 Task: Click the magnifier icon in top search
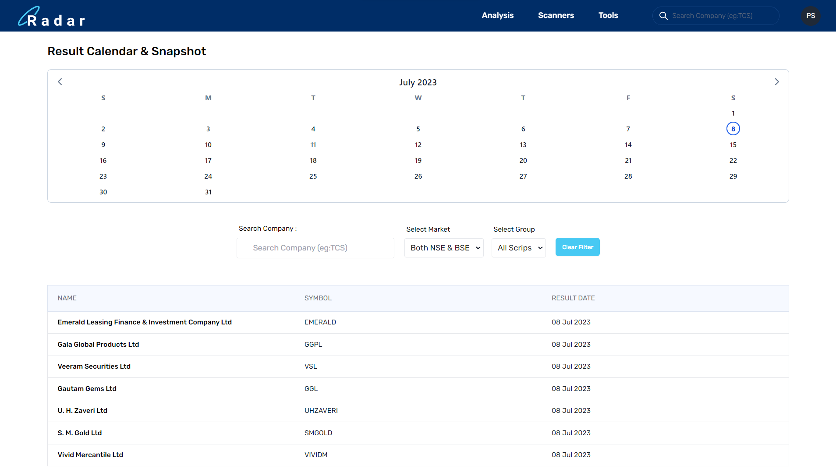tap(663, 16)
